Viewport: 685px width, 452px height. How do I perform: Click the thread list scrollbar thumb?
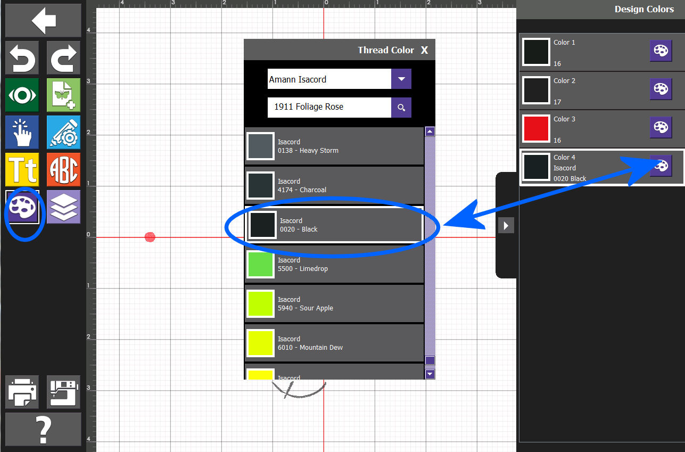click(x=430, y=360)
